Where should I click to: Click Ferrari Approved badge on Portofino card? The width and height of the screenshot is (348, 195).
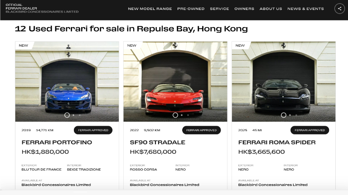pyautogui.click(x=93, y=130)
